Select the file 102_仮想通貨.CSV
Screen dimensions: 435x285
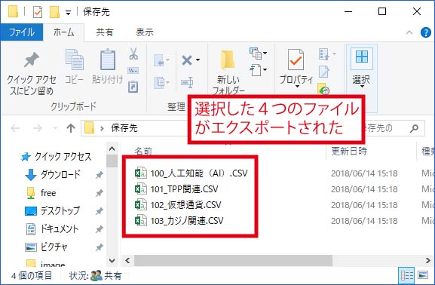(x=185, y=205)
